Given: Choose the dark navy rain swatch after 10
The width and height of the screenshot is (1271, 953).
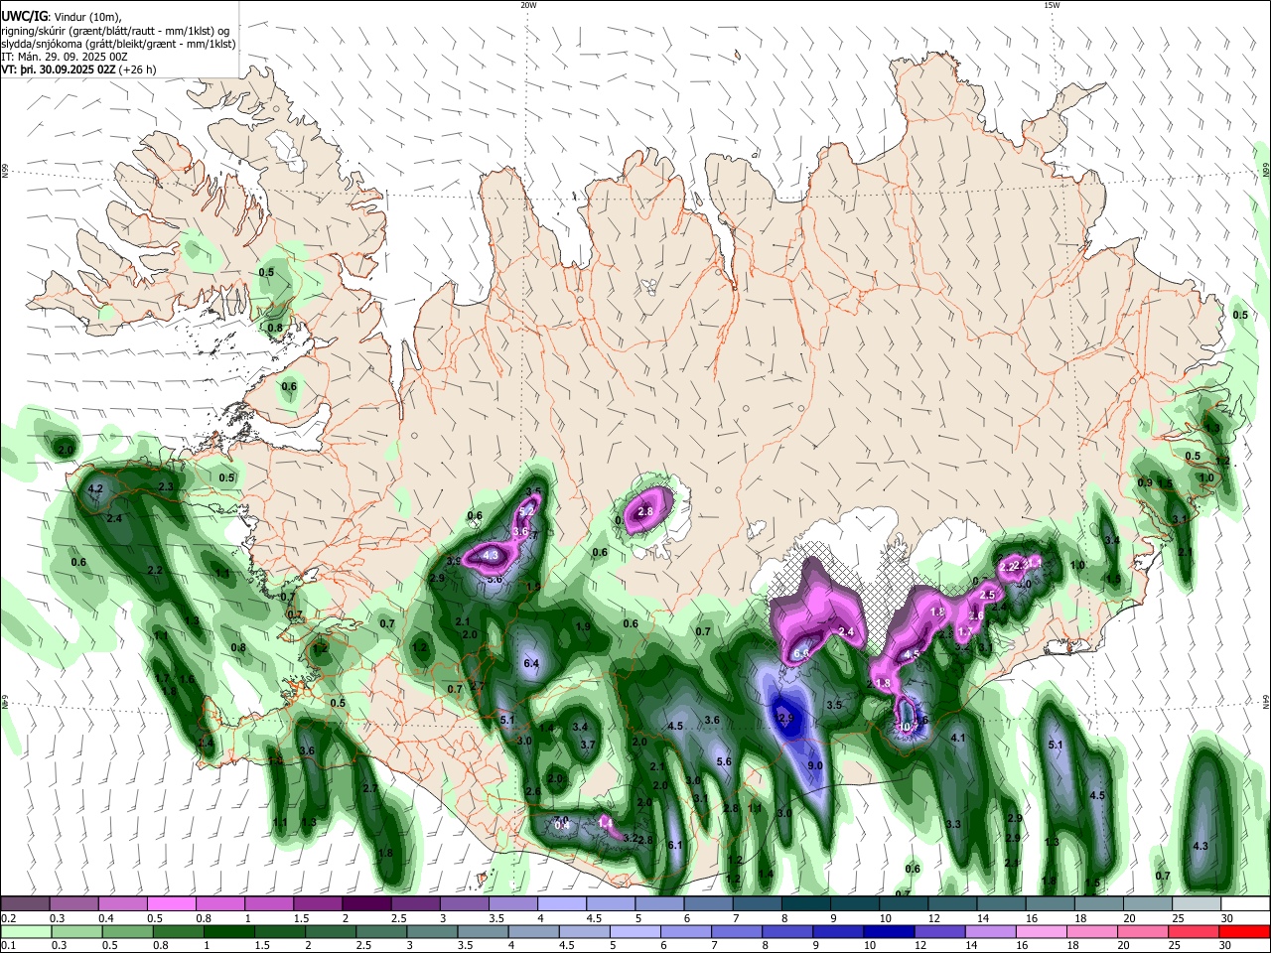Looking at the screenshot, I should tap(889, 931).
